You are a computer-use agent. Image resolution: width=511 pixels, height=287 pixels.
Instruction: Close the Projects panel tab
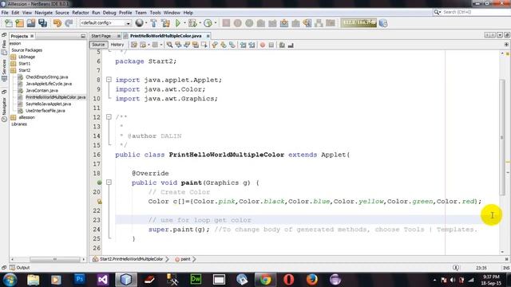pyautogui.click(x=32, y=36)
